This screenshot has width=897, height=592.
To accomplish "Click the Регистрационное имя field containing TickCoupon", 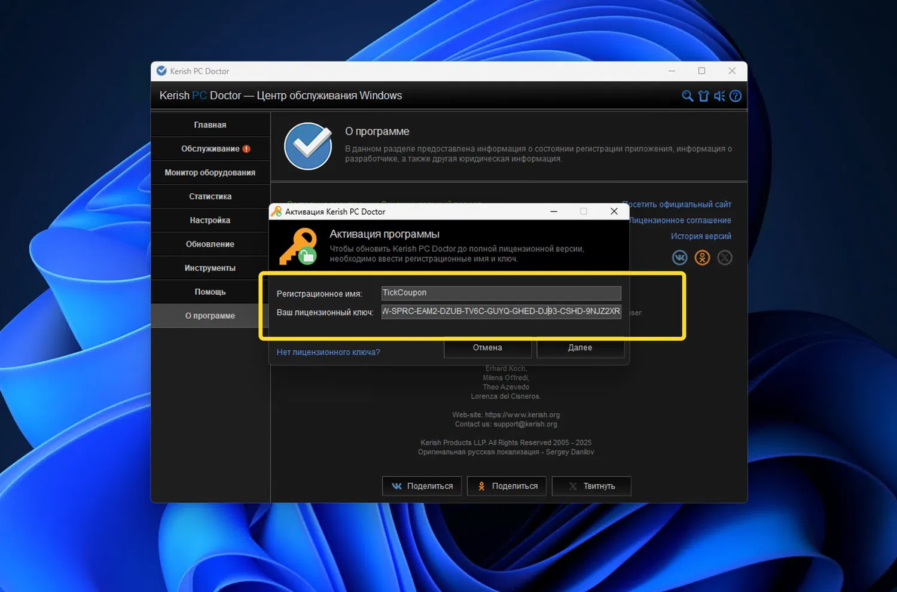I will coord(501,293).
